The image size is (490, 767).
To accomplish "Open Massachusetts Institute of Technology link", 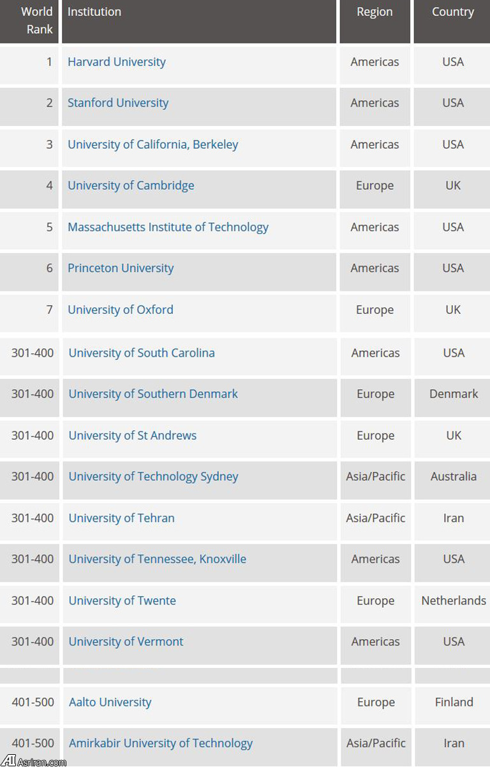I will 168,227.
